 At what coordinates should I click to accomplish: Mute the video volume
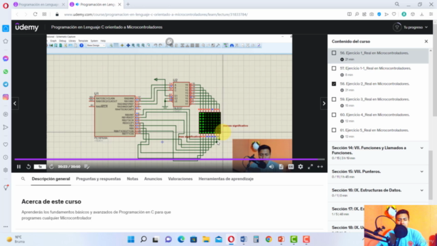(271, 167)
